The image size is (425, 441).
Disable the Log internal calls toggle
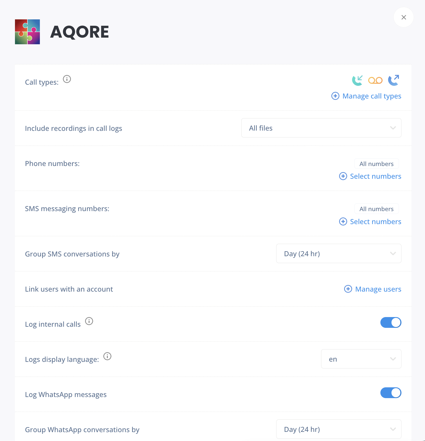(x=391, y=323)
